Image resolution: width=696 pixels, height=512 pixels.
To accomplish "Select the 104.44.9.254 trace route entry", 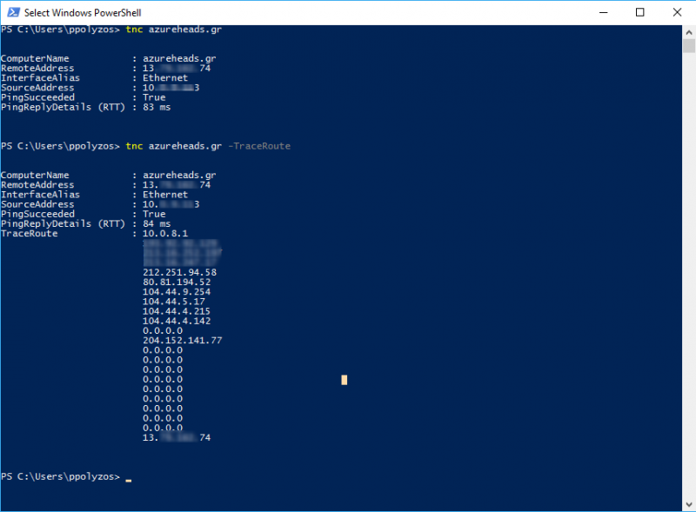I will point(177,291).
